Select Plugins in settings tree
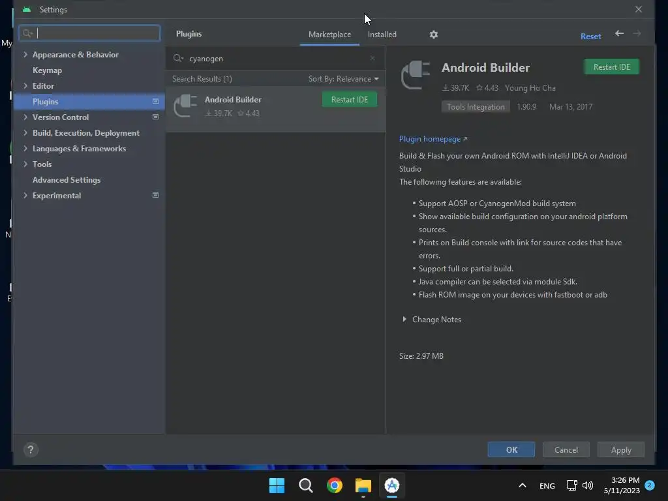This screenshot has width=668, height=501. pos(89,101)
